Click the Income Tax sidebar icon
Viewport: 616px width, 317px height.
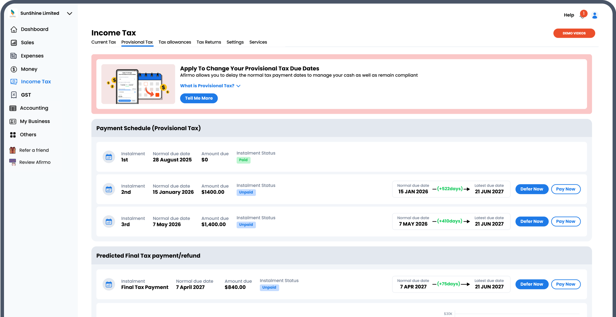tap(14, 81)
